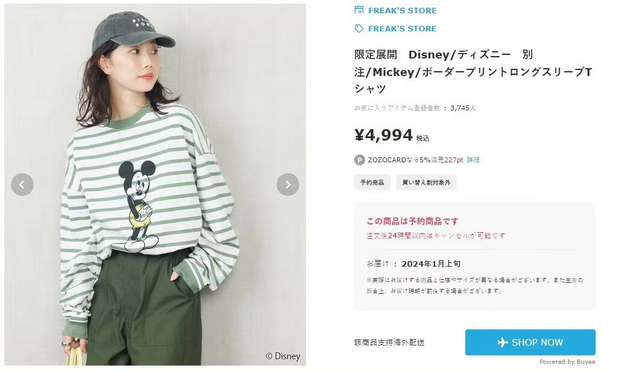Click the favorites count 3,745人
Viewport: 618px width, 371px height.
(x=463, y=109)
